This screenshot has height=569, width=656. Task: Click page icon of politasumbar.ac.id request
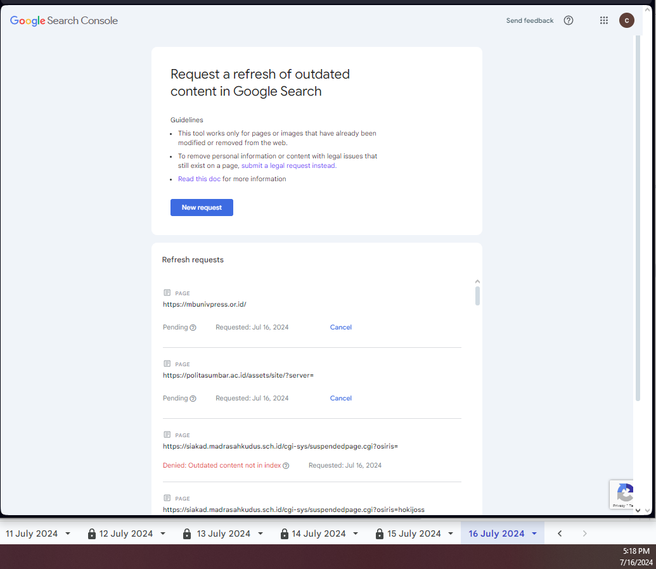tap(167, 364)
